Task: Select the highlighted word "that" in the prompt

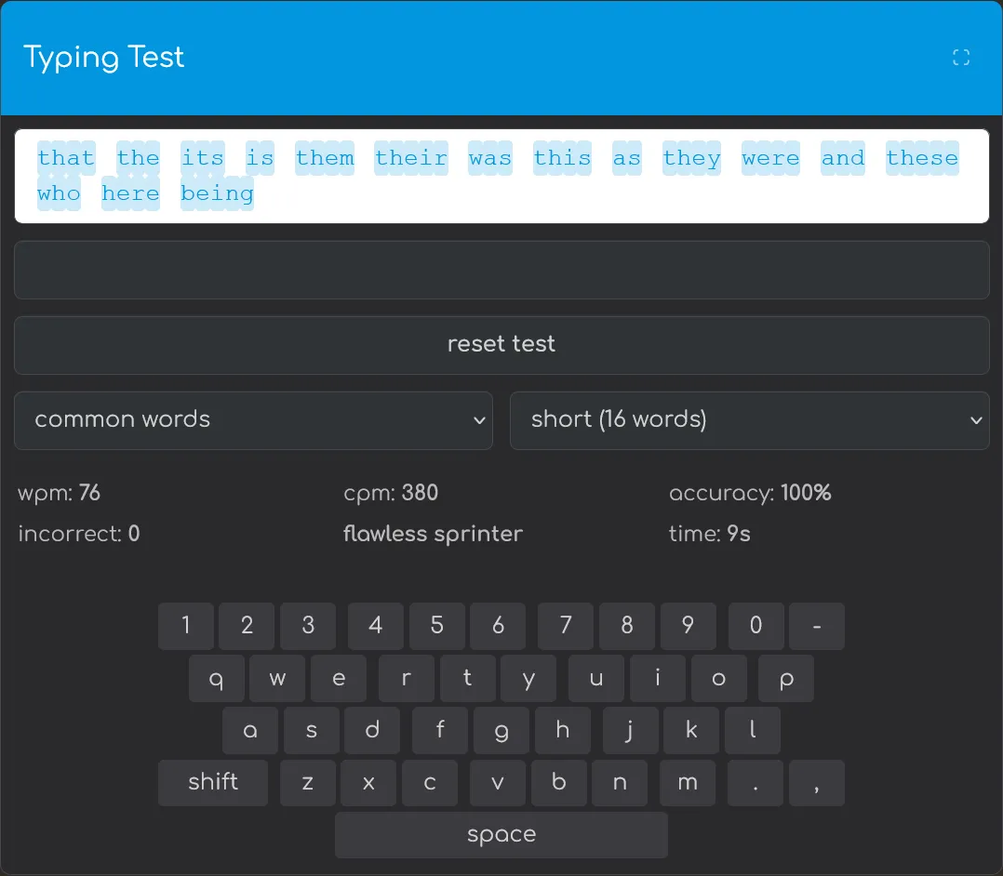Action: click(65, 157)
